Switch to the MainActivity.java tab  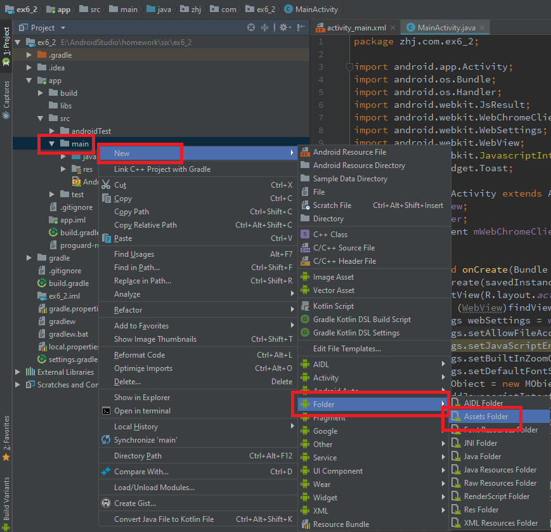445,28
